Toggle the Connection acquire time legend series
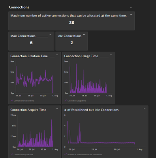The height and width of the screenshot is (158, 156). (x=22, y=154)
